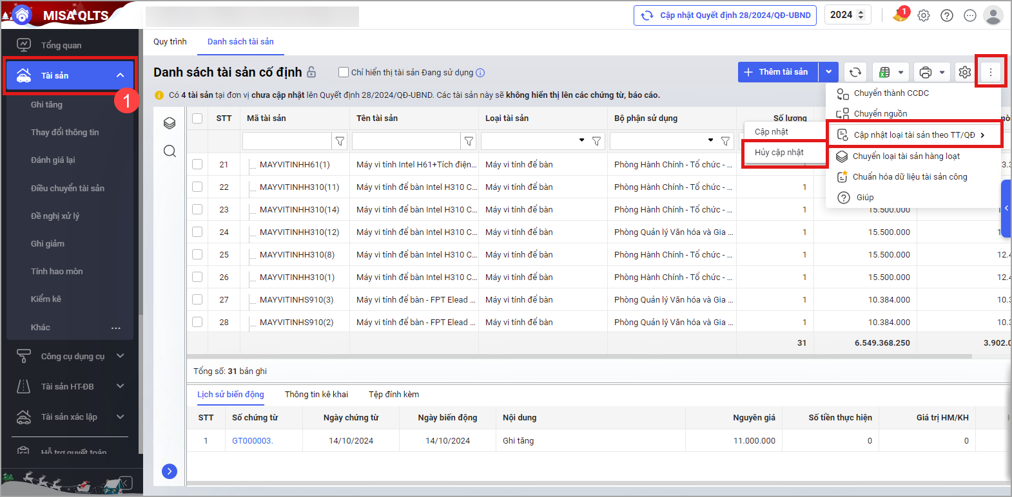1012x497 pixels.
Task: Click the Excel export icon
Action: pos(884,72)
